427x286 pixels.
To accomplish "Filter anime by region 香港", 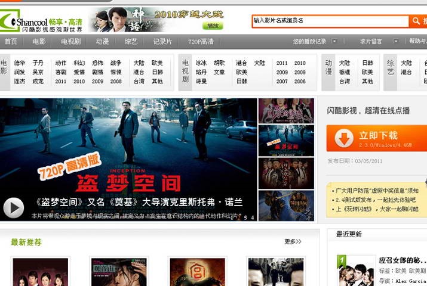I will tap(345, 72).
